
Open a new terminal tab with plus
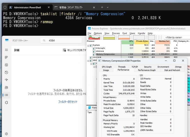click(102, 7)
